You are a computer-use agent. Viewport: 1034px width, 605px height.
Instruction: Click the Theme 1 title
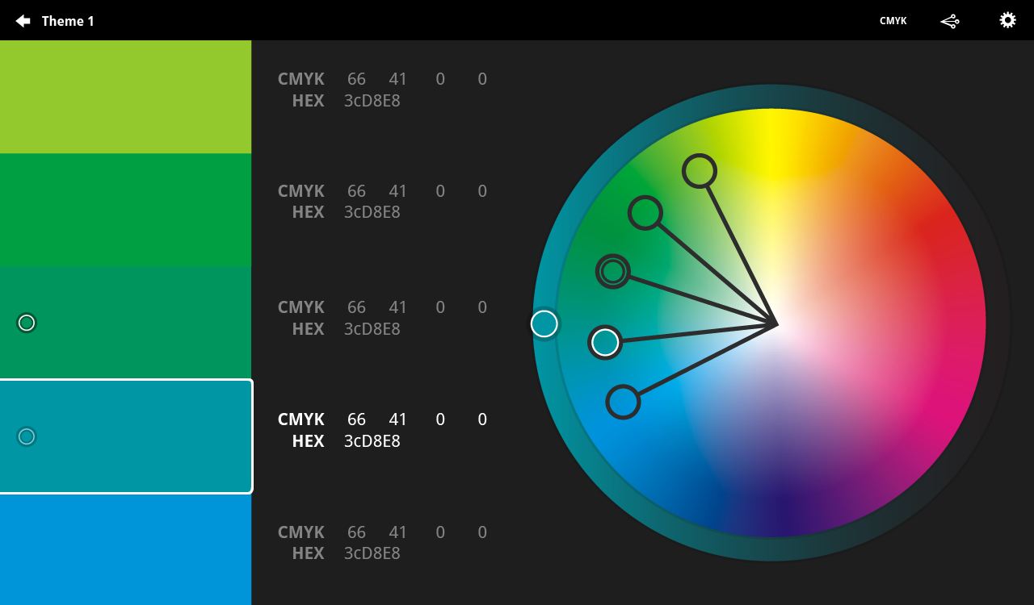[68, 21]
